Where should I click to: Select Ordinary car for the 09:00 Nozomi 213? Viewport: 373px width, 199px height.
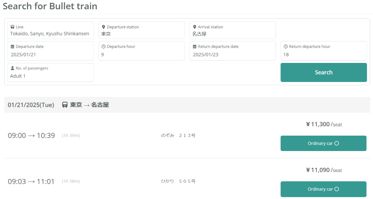pos(324,144)
